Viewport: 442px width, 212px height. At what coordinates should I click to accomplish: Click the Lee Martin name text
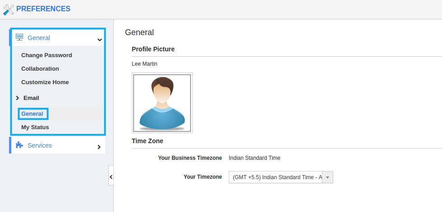click(144, 64)
